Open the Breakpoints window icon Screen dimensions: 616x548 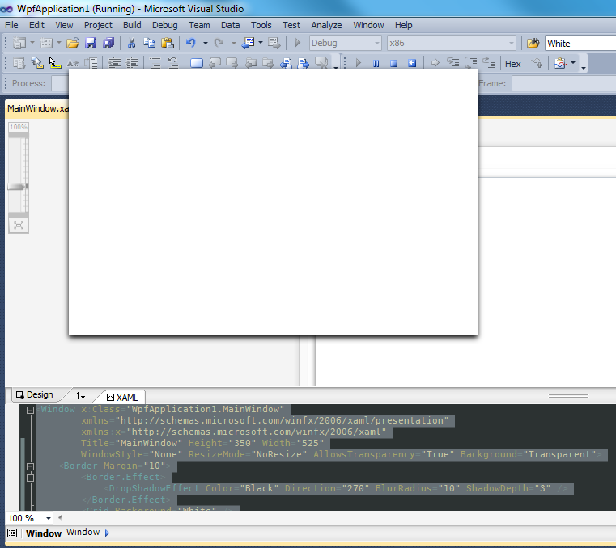click(560, 63)
